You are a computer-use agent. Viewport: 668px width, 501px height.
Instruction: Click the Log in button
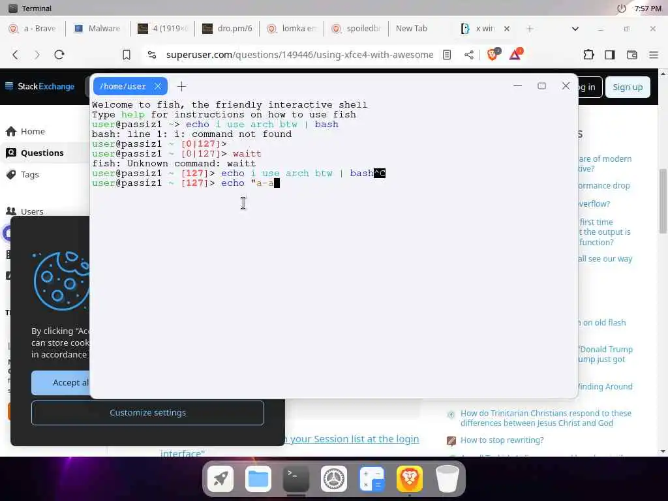590,87
